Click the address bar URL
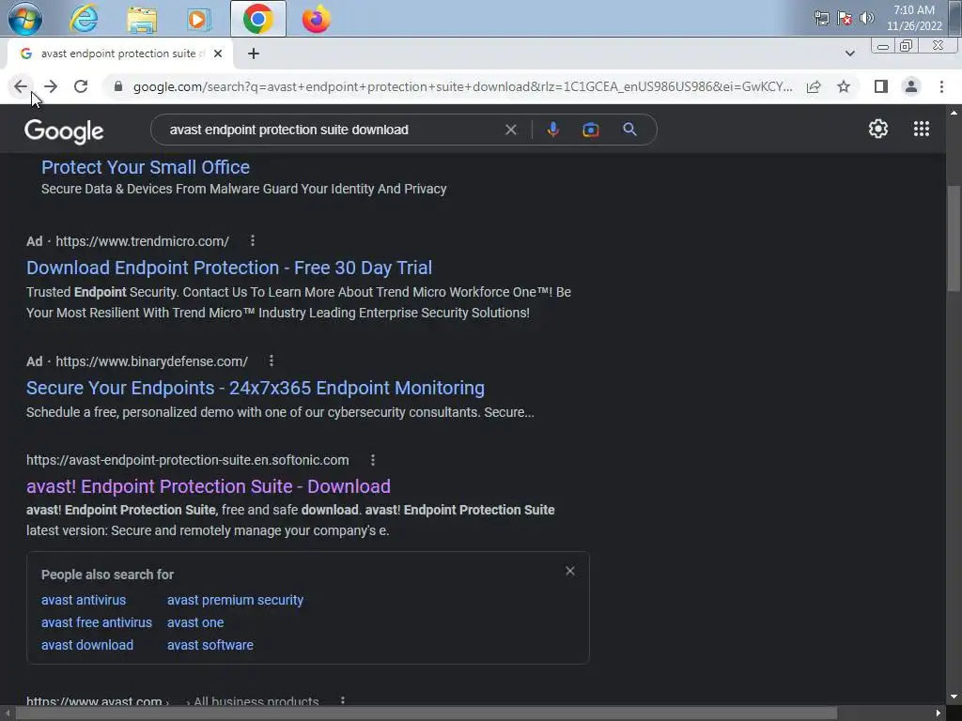 click(462, 86)
